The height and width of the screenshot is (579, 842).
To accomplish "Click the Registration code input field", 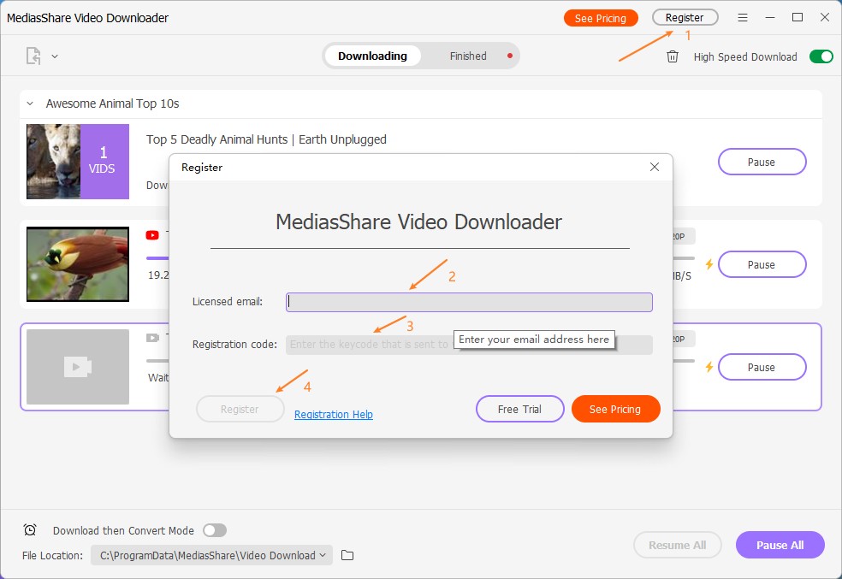I will click(368, 345).
